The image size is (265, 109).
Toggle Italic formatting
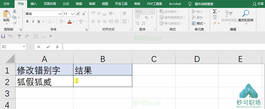coord(33,21)
